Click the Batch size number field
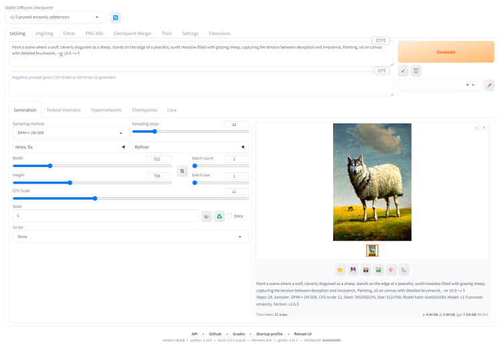Image resolution: width=498 pixels, height=348 pixels. pos(237,176)
